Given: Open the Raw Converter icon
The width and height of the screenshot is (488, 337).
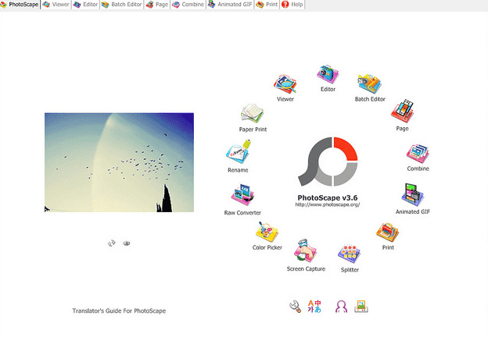Looking at the screenshot, I should pyautogui.click(x=242, y=196).
